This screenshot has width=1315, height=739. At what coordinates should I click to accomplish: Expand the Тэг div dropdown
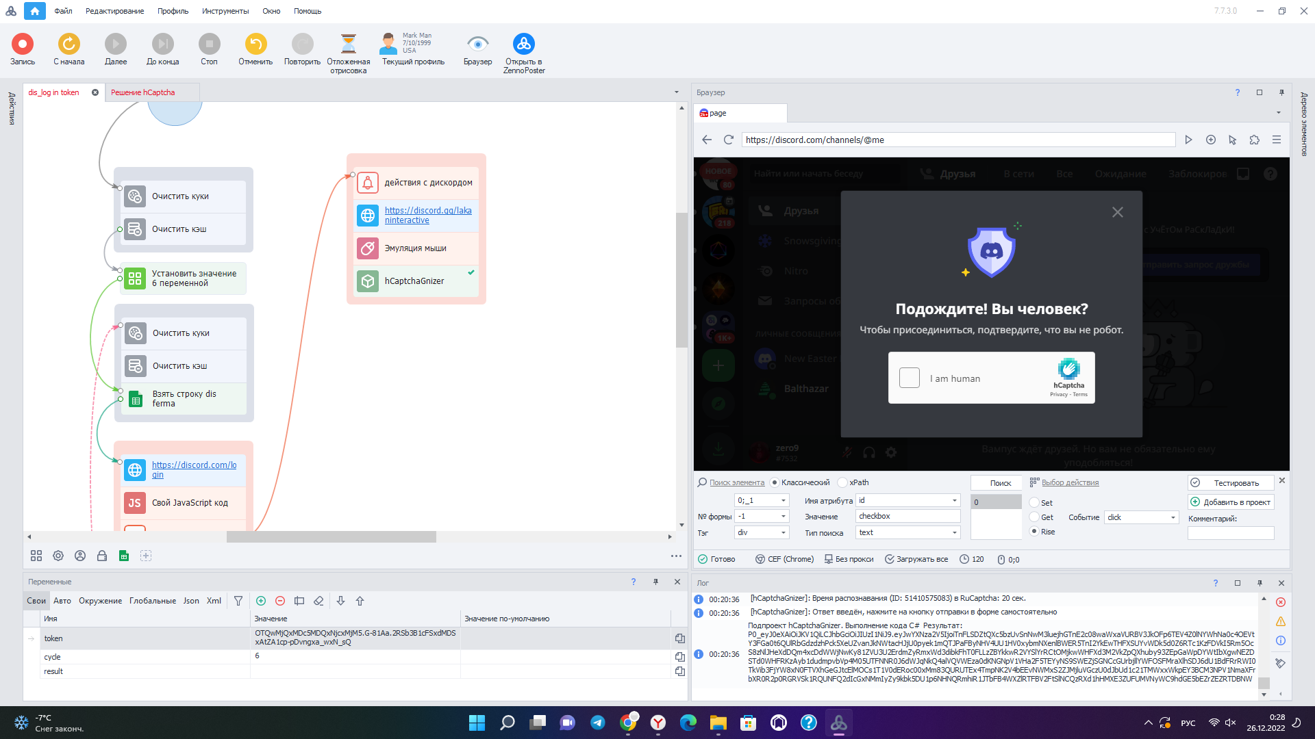click(784, 532)
